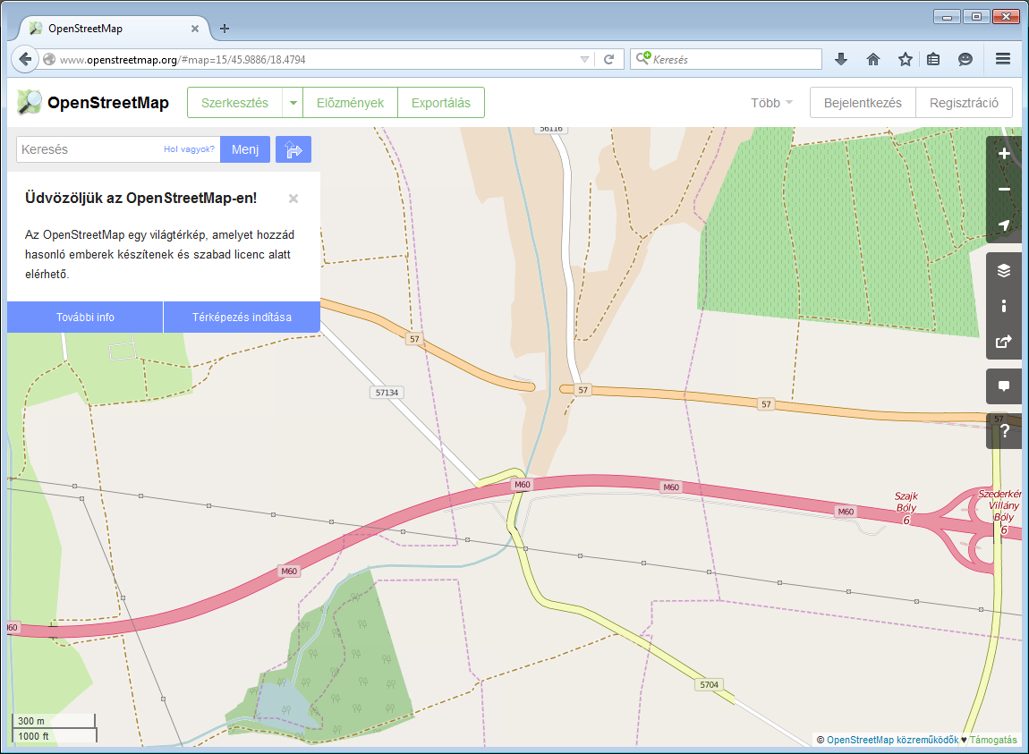Click the OpenStreetMap site title
The image size is (1029, 754).
coord(108,102)
